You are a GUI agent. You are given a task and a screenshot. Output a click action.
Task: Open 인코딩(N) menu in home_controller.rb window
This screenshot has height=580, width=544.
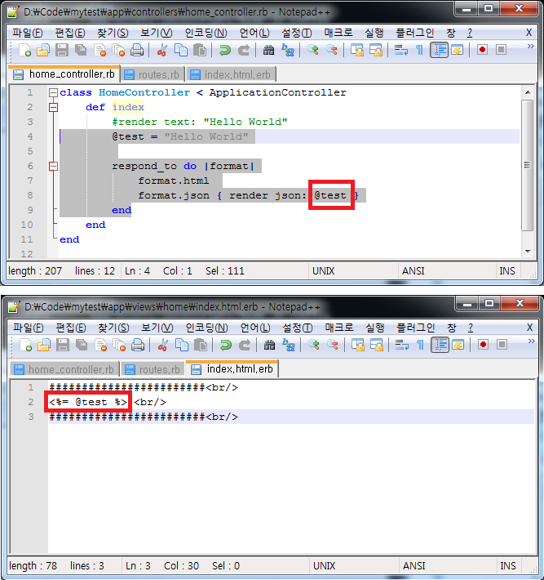206,33
